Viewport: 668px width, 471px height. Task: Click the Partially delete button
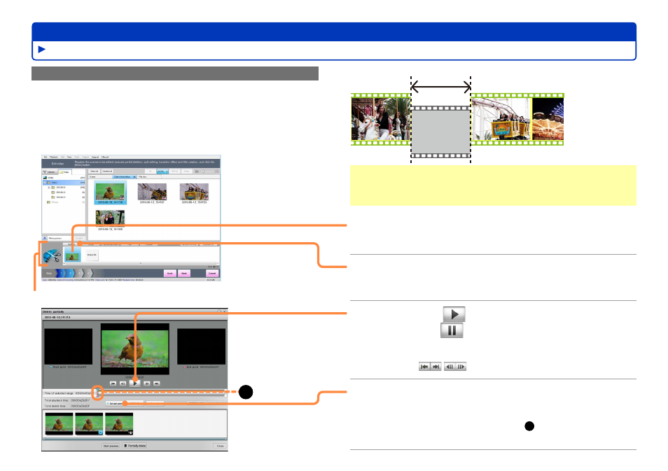(x=135, y=446)
